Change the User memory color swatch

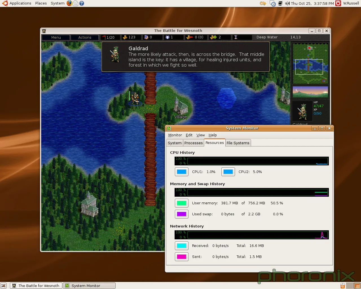click(x=182, y=203)
